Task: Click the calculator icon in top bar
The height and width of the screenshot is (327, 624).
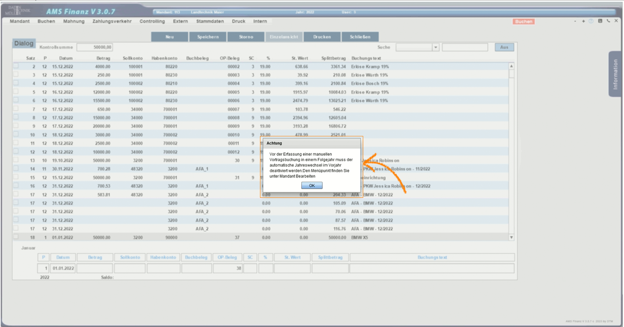Action: tap(600, 21)
